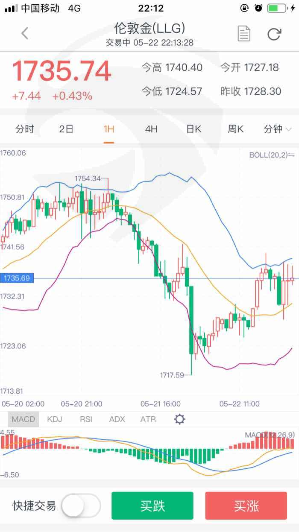Select the KDJ indicator tab
Image resolution: width=299 pixels, height=532 pixels.
(x=55, y=419)
